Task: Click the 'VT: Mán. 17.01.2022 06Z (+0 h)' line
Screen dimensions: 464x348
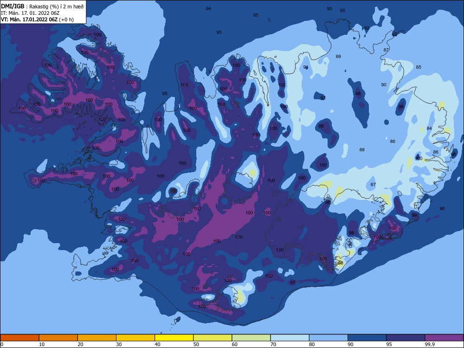Action: [x=37, y=19]
